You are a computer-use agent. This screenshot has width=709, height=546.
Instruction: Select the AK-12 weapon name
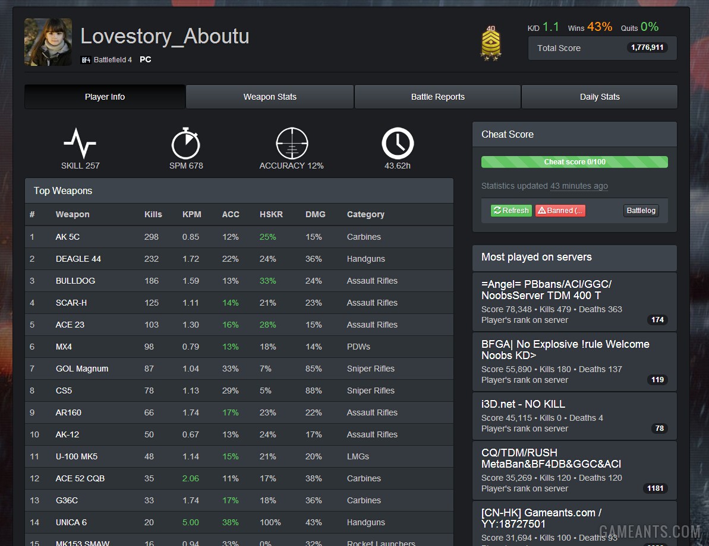click(67, 434)
